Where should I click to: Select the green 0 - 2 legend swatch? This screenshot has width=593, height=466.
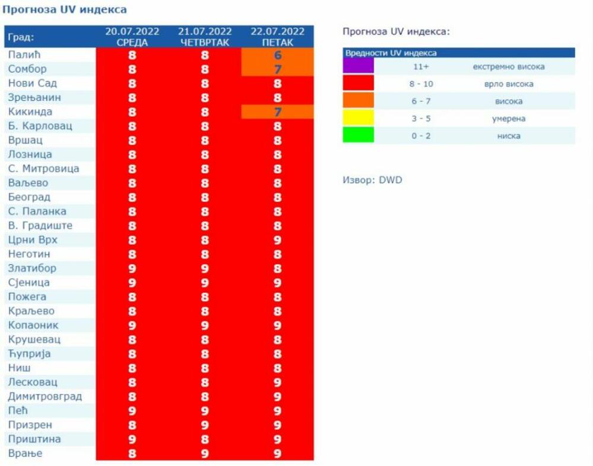358,135
